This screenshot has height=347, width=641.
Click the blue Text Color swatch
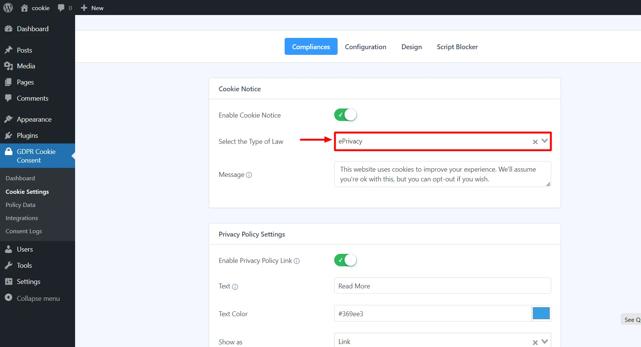(541, 313)
